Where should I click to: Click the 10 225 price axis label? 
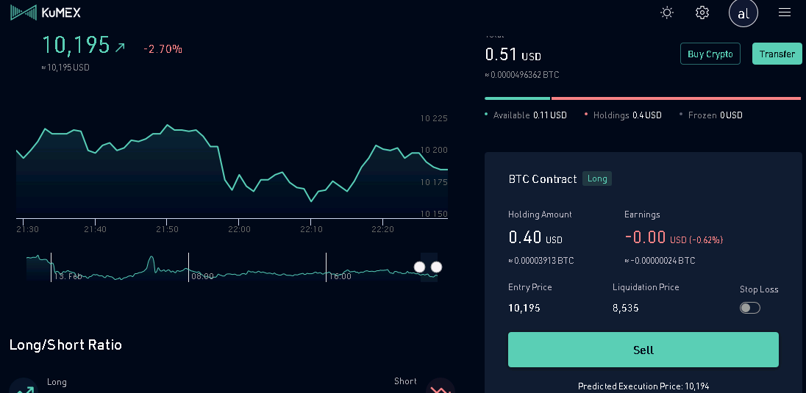pos(434,119)
